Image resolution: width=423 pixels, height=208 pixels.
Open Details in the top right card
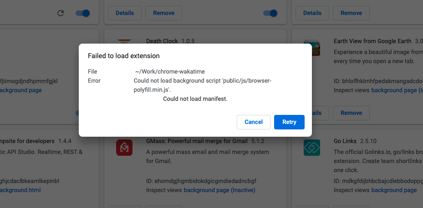[312, 13]
